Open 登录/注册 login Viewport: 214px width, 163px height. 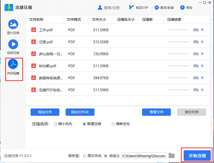[109, 8]
